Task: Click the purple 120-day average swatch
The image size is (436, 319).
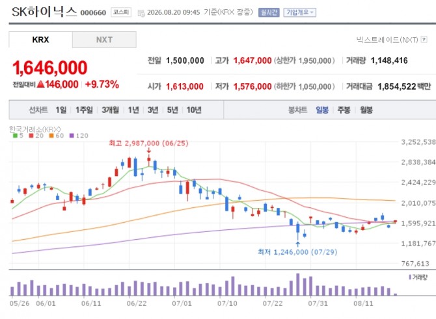Action: [72, 136]
